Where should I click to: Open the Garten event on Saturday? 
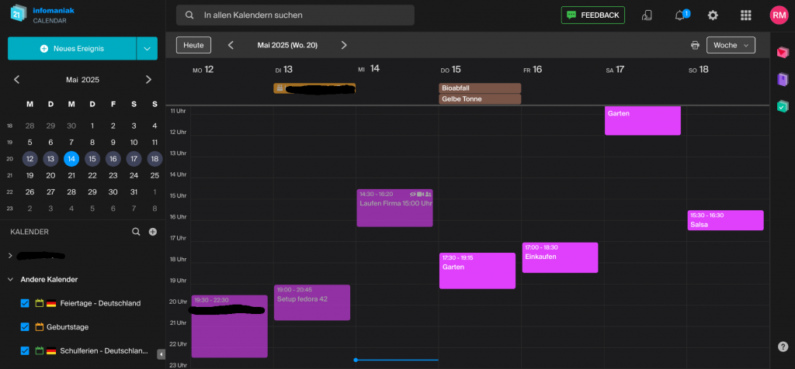point(642,120)
